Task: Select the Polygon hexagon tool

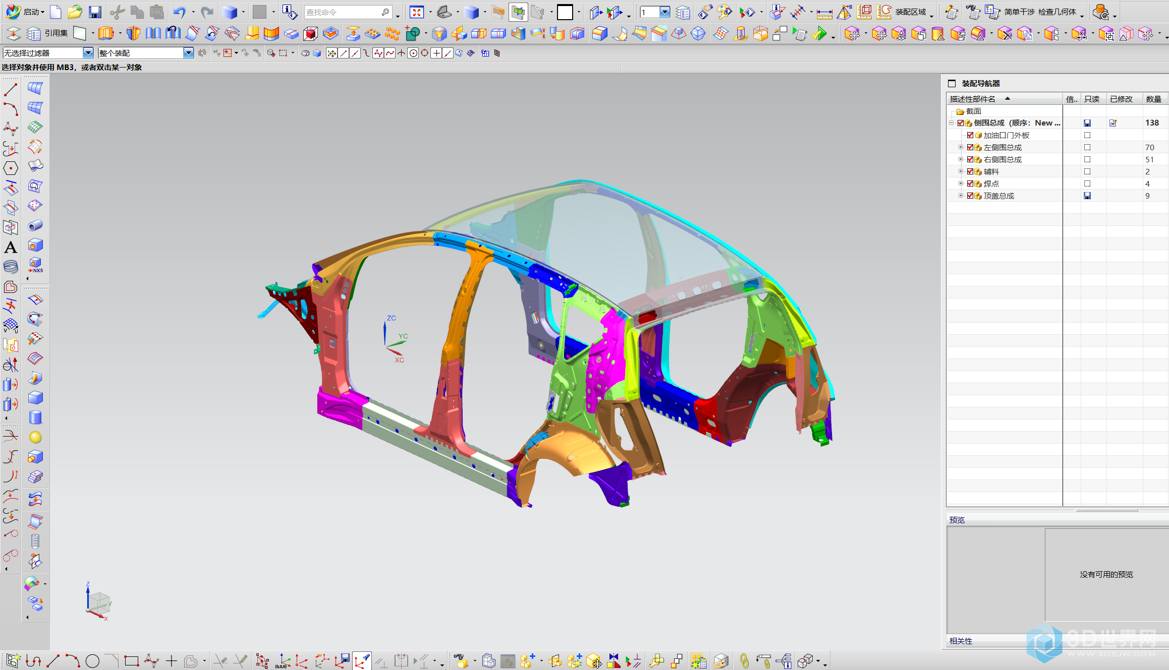Action: click(11, 168)
